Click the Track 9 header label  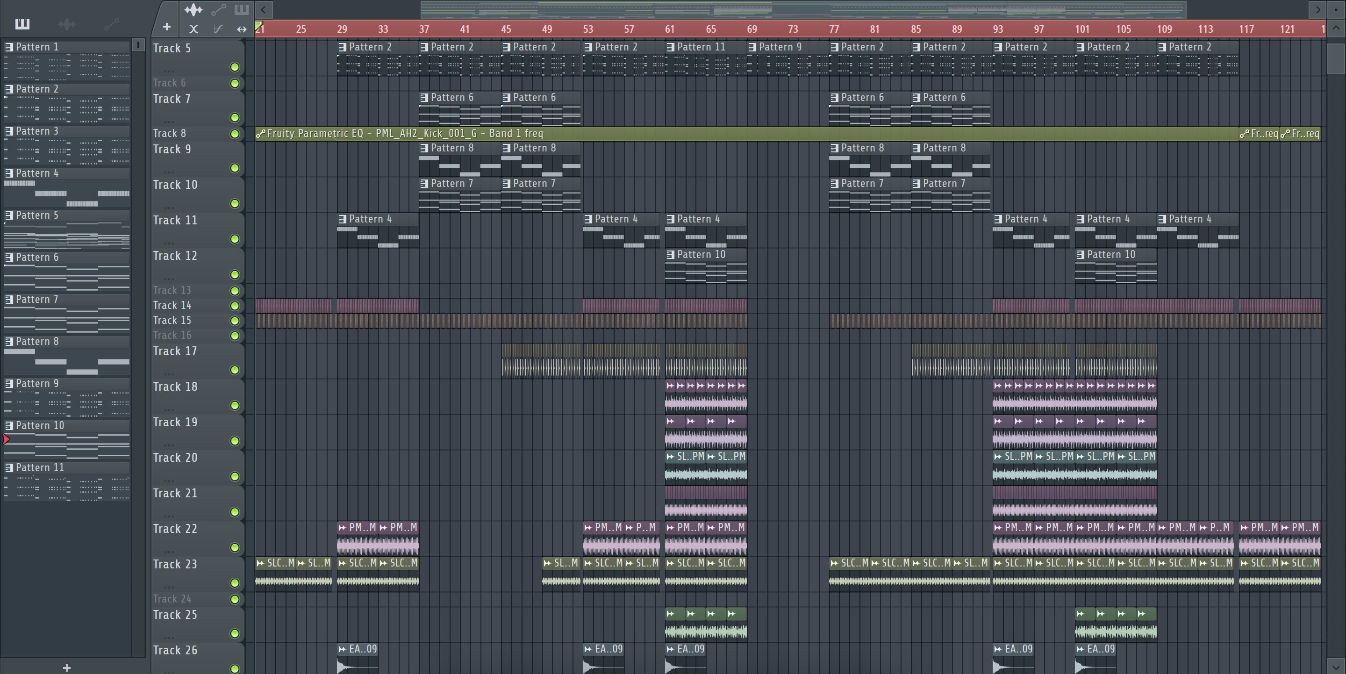(172, 150)
